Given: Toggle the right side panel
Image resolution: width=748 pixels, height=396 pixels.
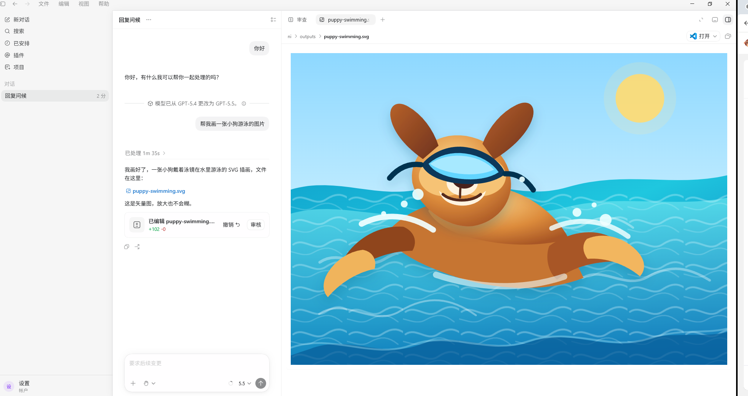Looking at the screenshot, I should click(728, 20).
